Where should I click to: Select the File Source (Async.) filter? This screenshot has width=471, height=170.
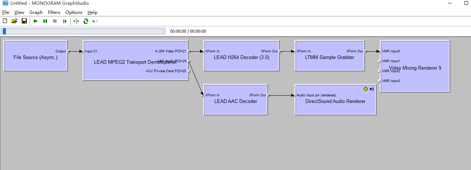pyautogui.click(x=36, y=56)
